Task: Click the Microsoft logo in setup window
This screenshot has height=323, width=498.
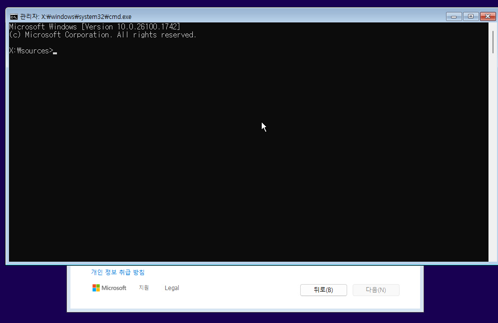Action: click(109, 288)
